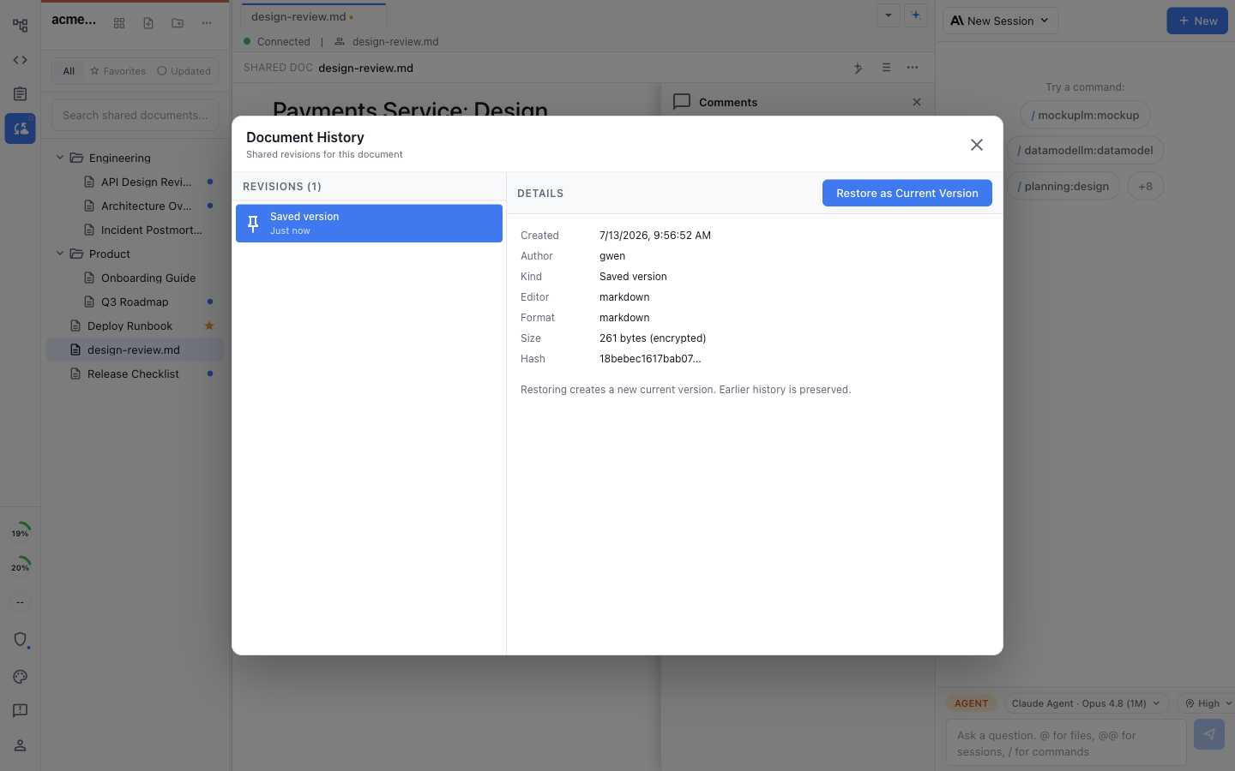1235x771 pixels.
Task: Select the /mockuplm:mockup command chip
Action: point(1085,115)
